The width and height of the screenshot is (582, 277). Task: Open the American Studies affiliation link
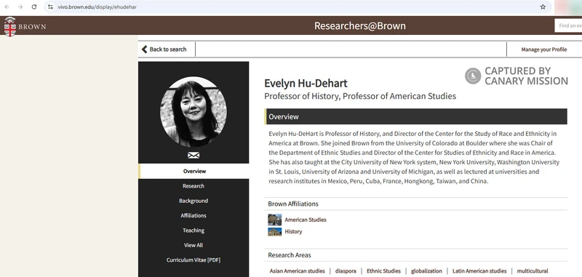coord(306,220)
